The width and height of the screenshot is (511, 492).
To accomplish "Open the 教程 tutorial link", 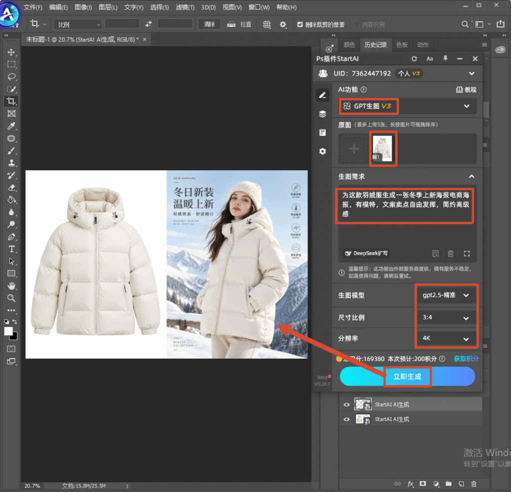I will [466, 90].
